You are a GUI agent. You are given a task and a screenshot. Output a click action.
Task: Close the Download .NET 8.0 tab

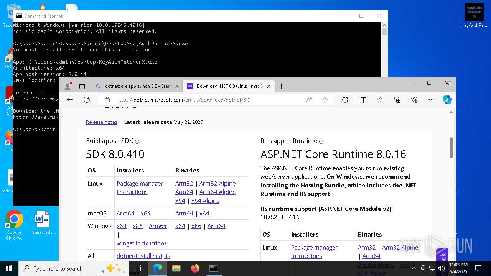pyautogui.click(x=269, y=86)
